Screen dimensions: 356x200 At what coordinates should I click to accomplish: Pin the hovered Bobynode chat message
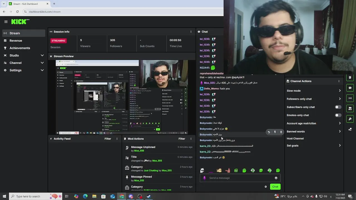click(x=275, y=132)
